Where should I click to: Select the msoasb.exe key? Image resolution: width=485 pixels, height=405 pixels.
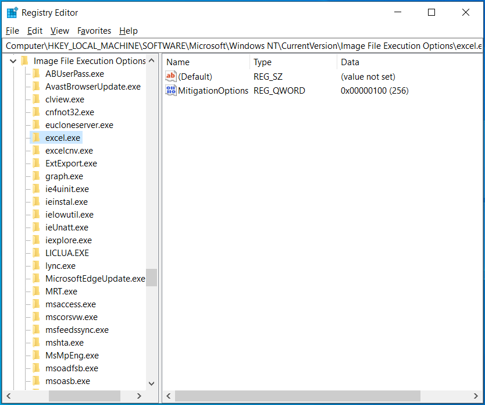click(x=67, y=381)
